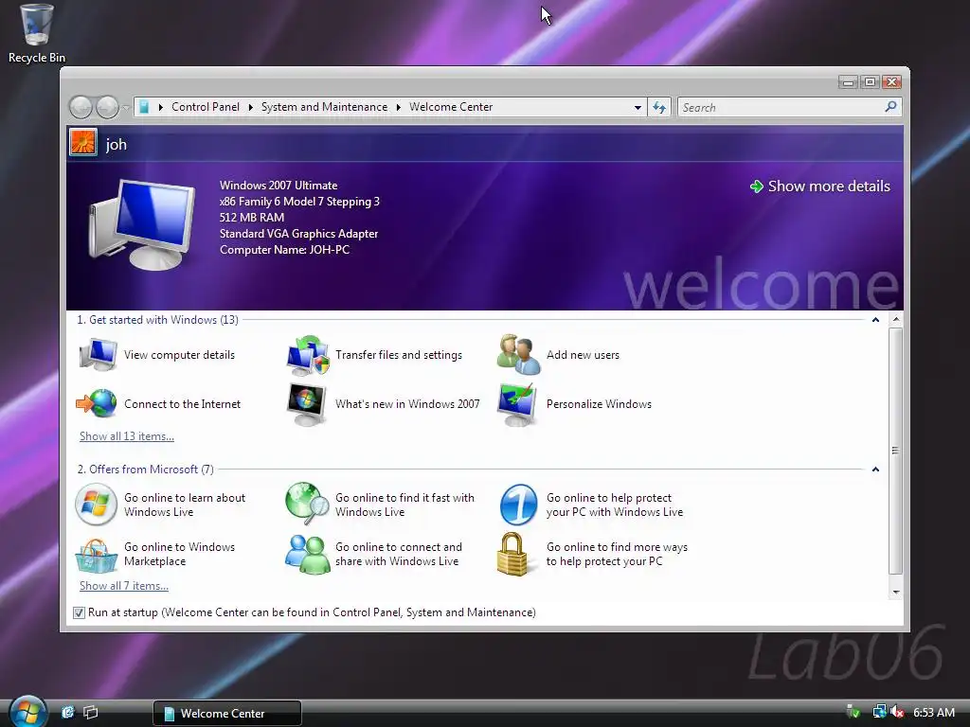Launch Internet Explorer from Quick Launch
The image size is (970, 727).
(68, 712)
